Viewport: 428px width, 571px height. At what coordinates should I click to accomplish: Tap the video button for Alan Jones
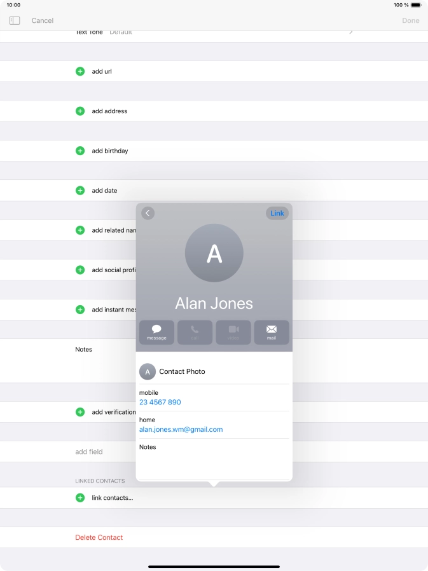coord(233,332)
